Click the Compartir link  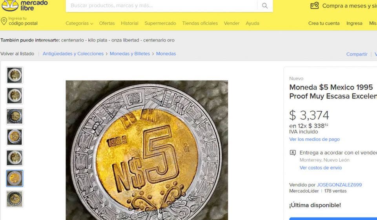tap(357, 54)
